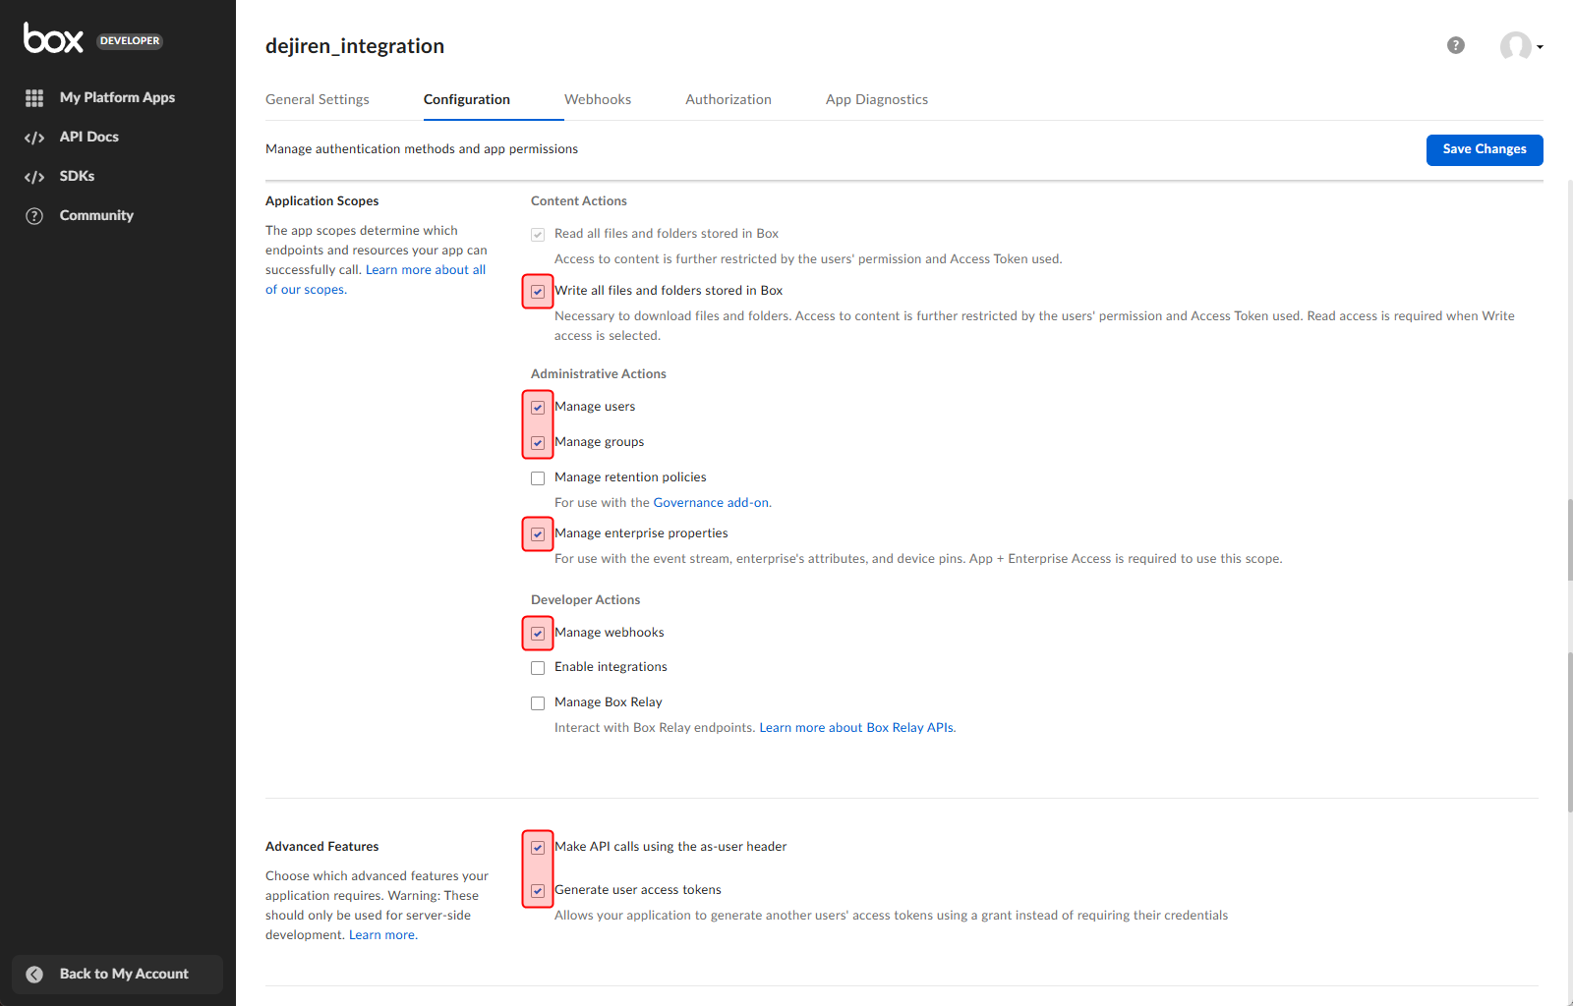The height and width of the screenshot is (1006, 1573).
Task: Toggle Generate user access tokens checkbox
Action: (538, 891)
